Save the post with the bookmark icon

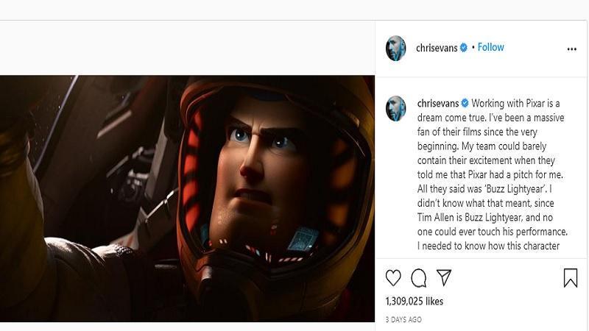click(x=570, y=278)
